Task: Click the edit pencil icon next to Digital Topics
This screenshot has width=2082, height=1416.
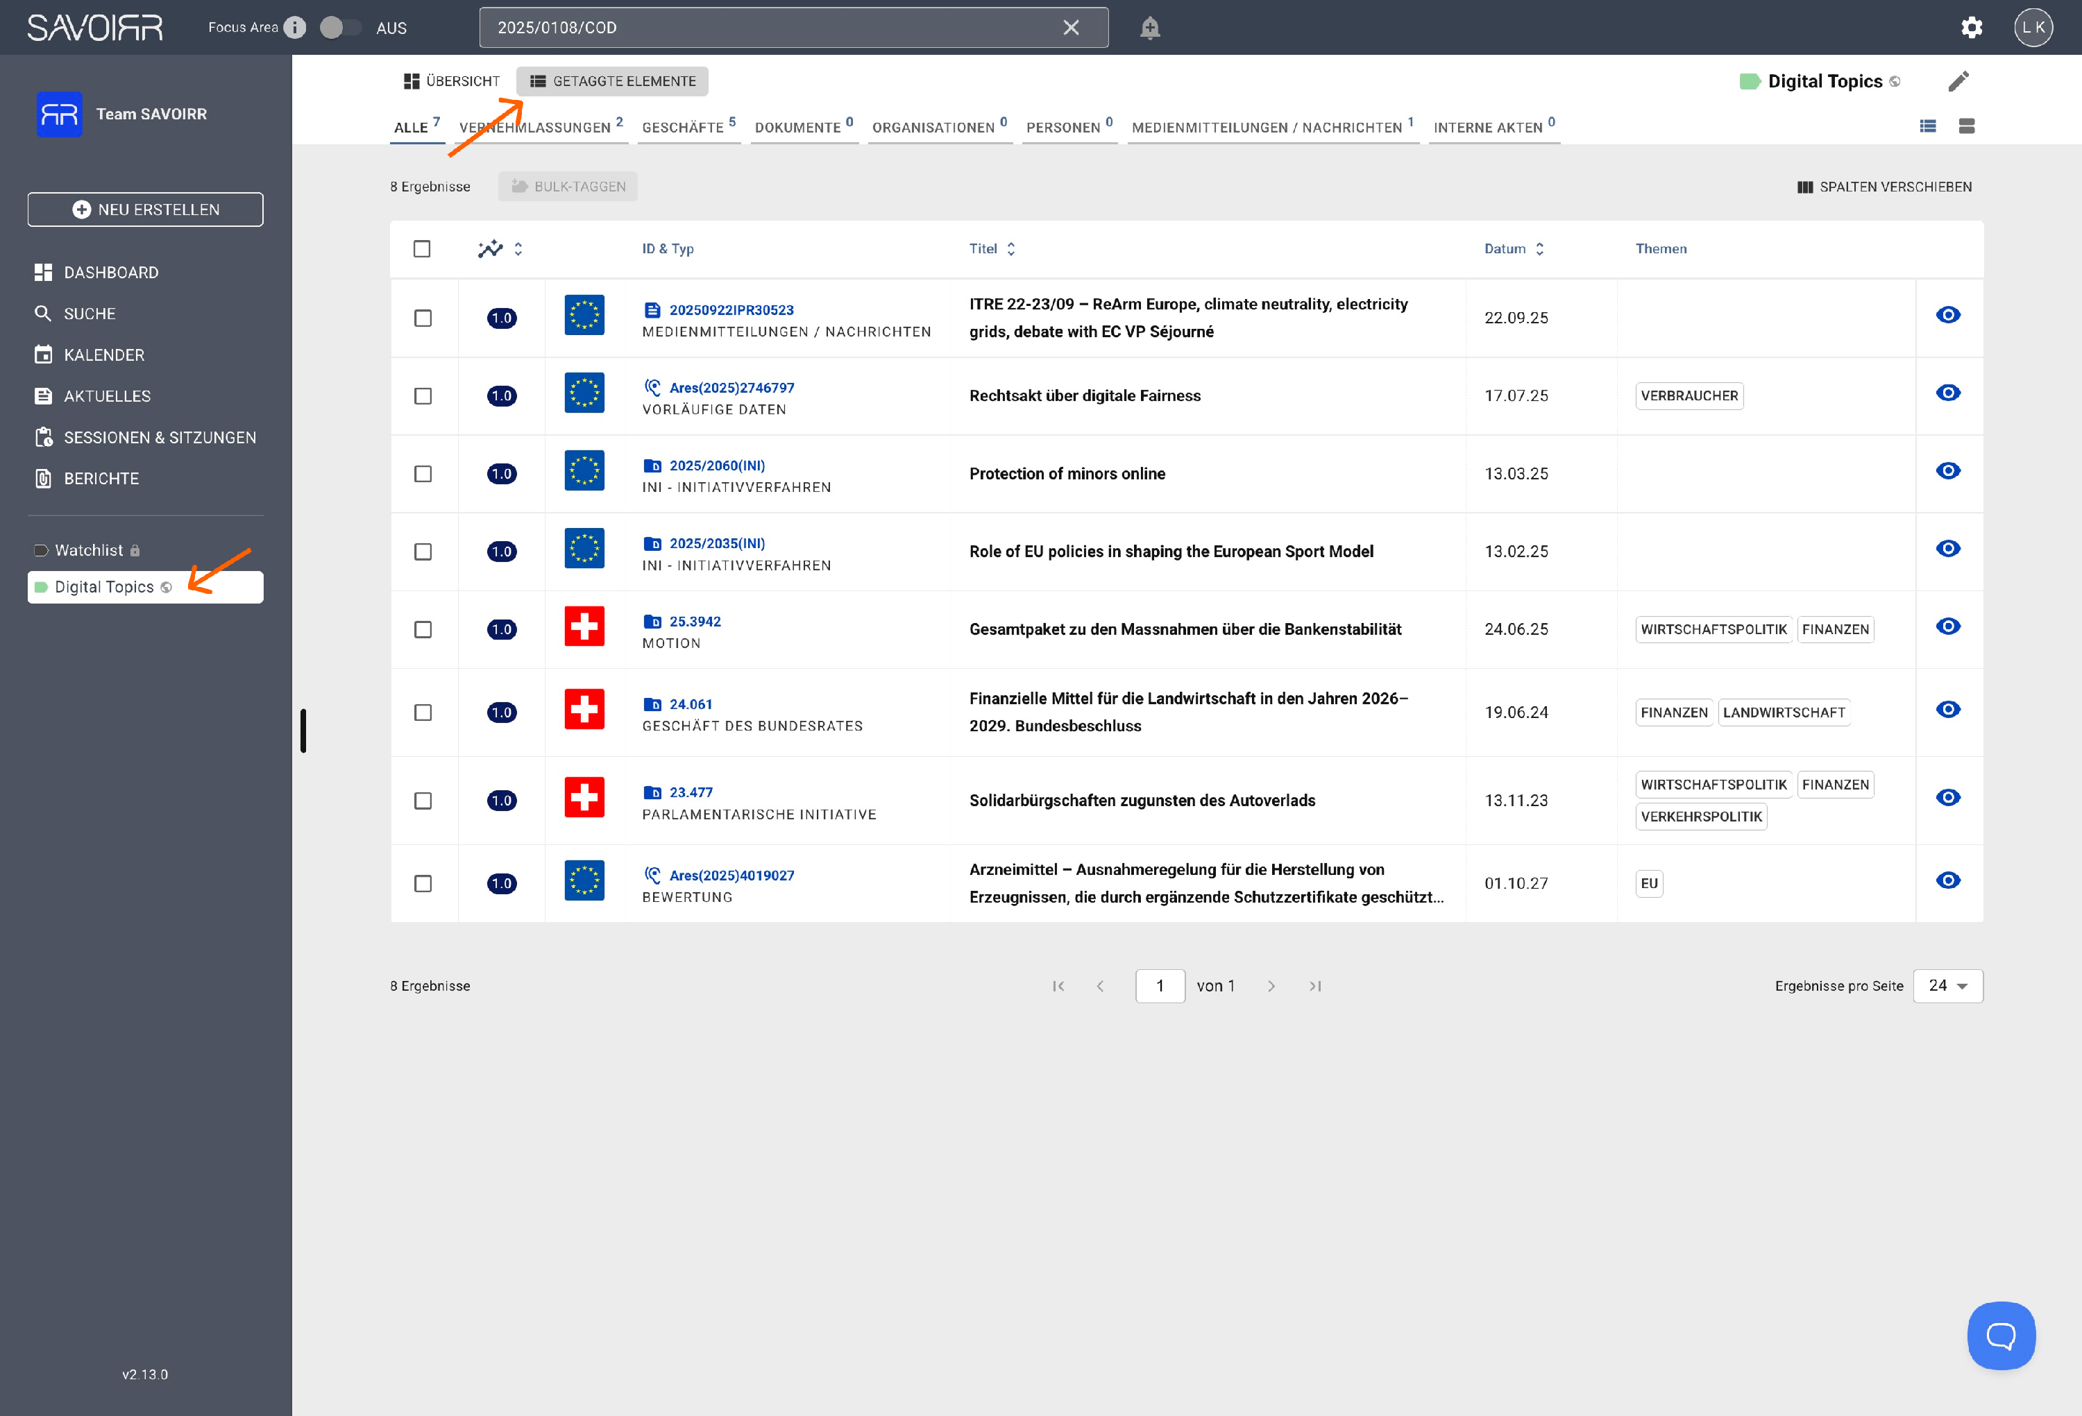Action: (1958, 81)
